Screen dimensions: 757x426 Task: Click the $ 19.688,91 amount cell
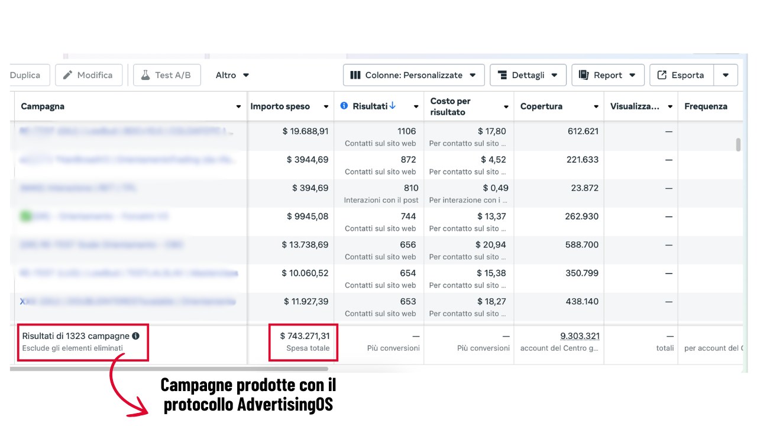[x=305, y=131]
